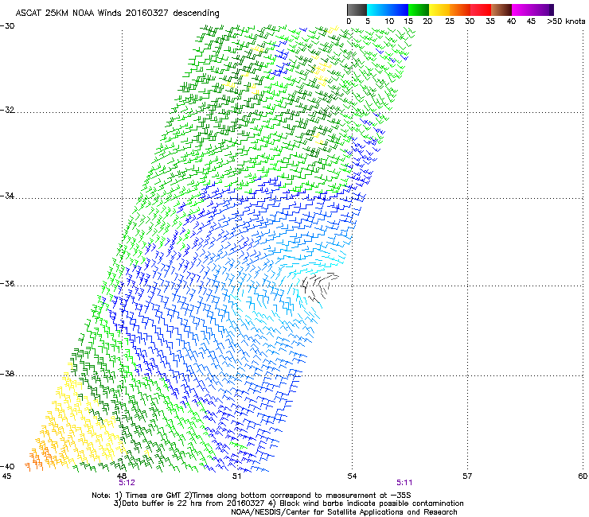Click the orange 25-30 knots legend swatch
589x517 pixels.
point(460,10)
